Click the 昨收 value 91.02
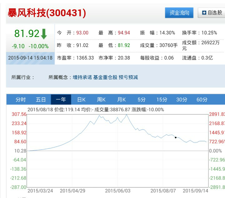The height and width of the screenshot is (198, 225). (x=82, y=45)
